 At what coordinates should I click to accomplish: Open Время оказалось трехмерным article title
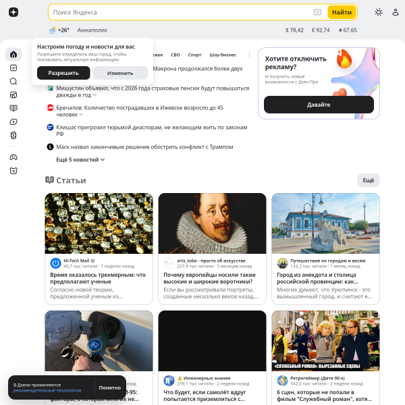click(98, 278)
